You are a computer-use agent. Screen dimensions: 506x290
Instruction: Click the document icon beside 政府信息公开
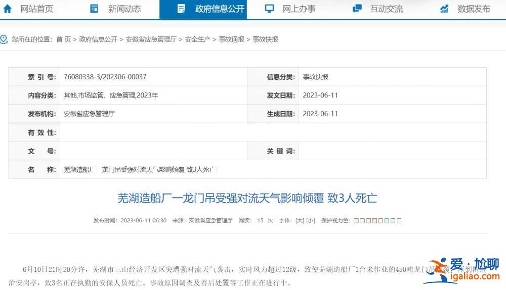(x=181, y=9)
